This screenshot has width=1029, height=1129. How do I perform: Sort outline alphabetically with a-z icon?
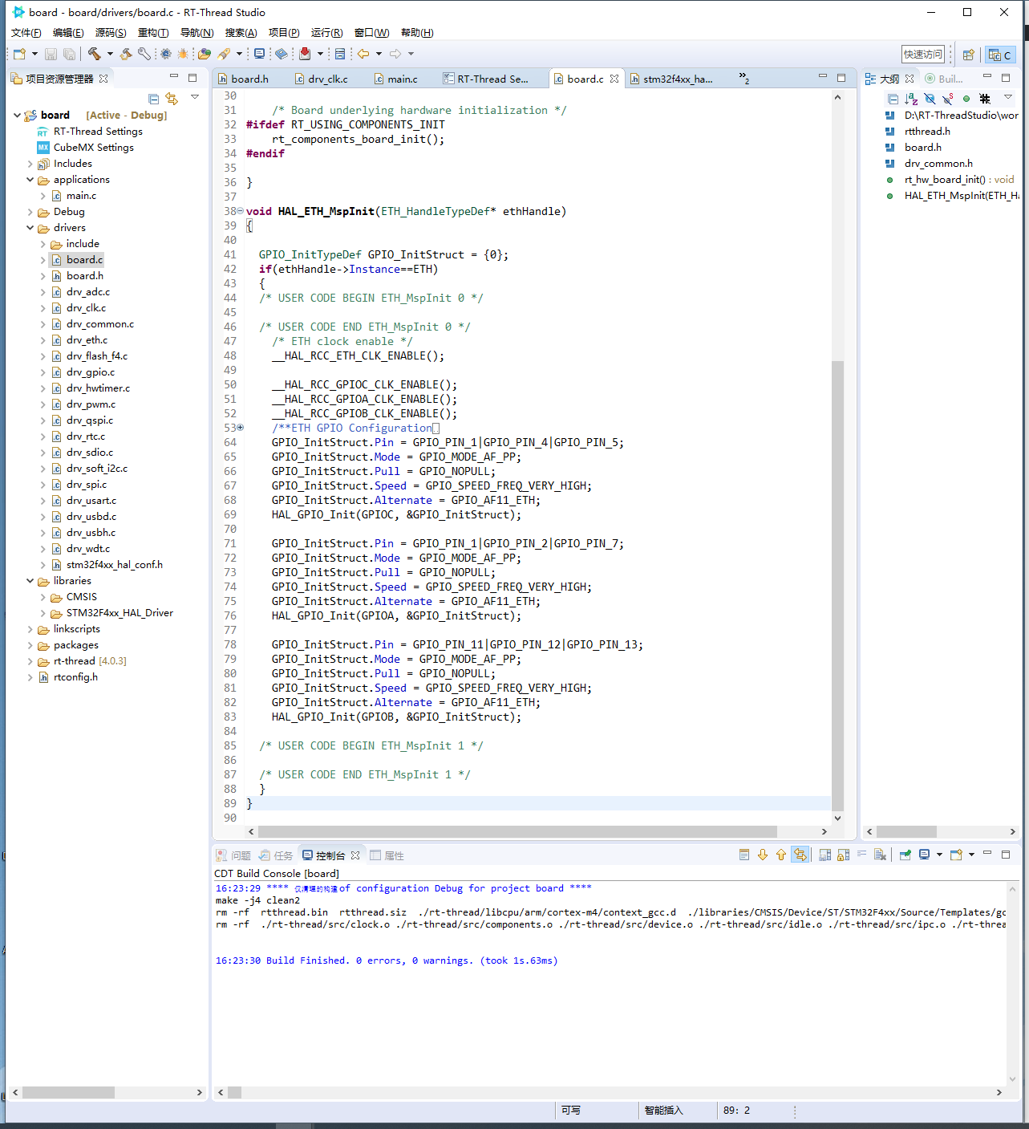pyautogui.click(x=911, y=99)
